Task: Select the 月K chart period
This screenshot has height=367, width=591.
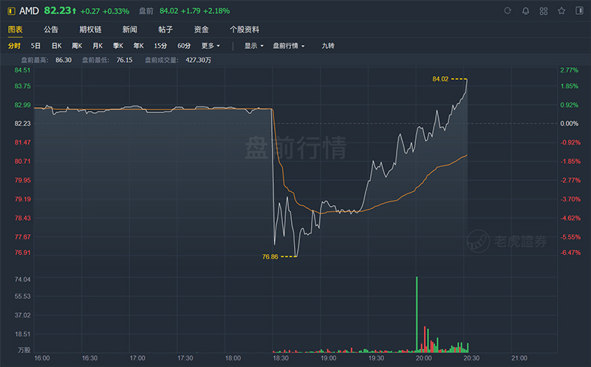Action: click(x=98, y=46)
